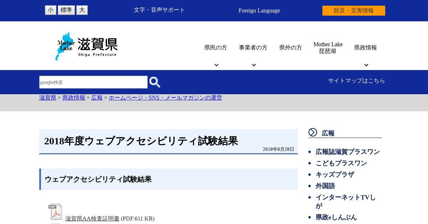Click the ウェブアクセシビリティ試験結果 section heading
Screen dimensions: 428x224
pyautogui.click(x=98, y=179)
